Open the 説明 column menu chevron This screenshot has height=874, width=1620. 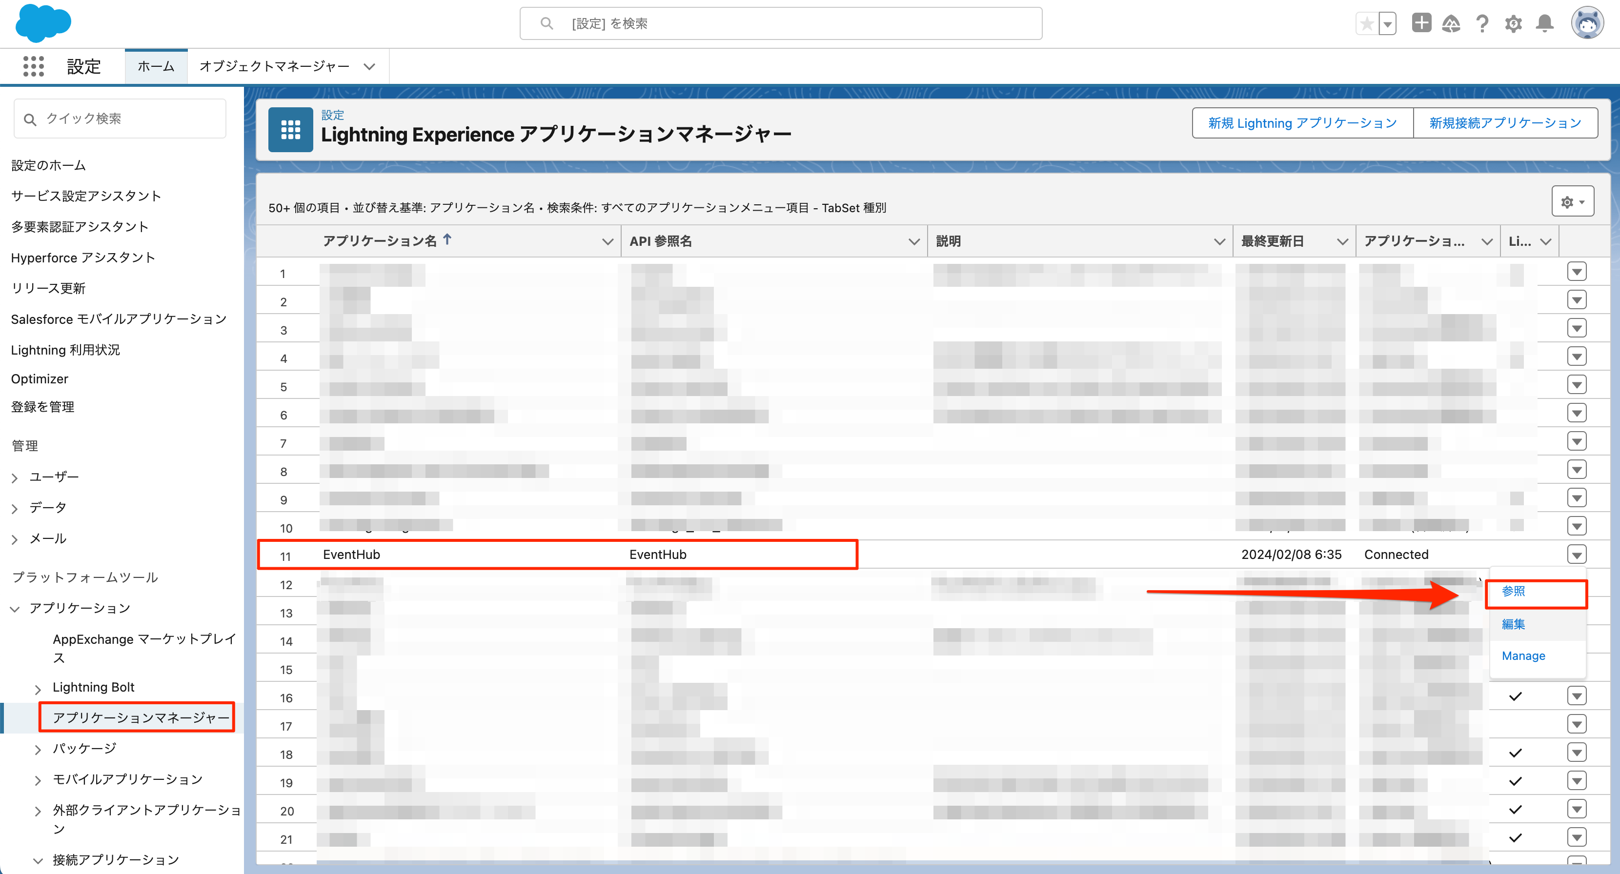[1219, 241]
